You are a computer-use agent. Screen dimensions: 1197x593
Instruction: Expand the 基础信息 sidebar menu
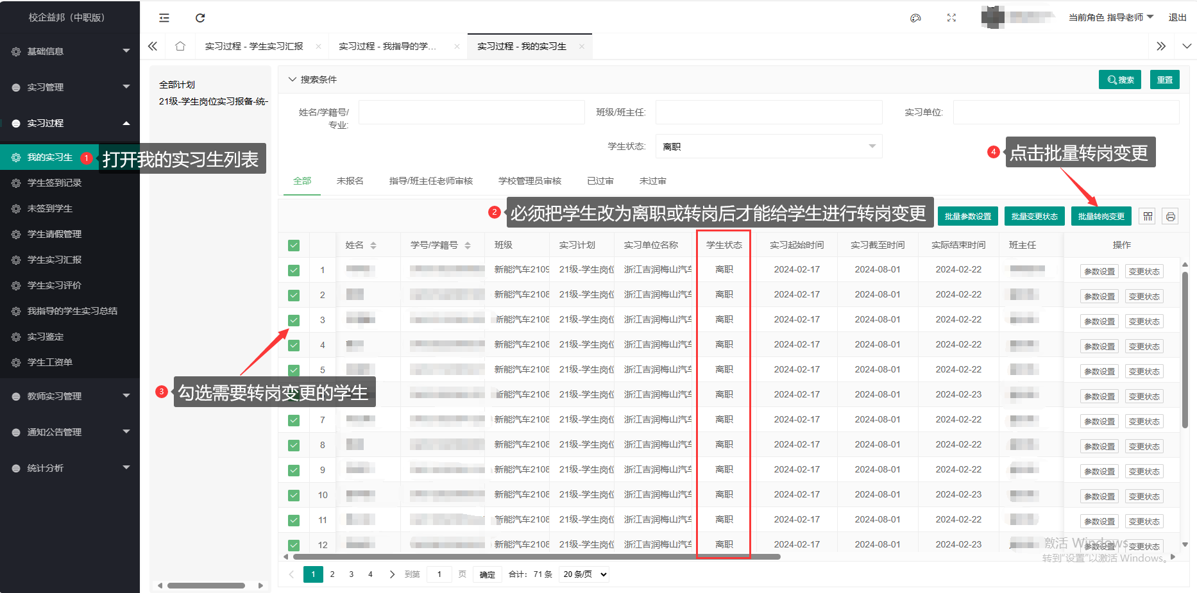pyautogui.click(x=70, y=51)
